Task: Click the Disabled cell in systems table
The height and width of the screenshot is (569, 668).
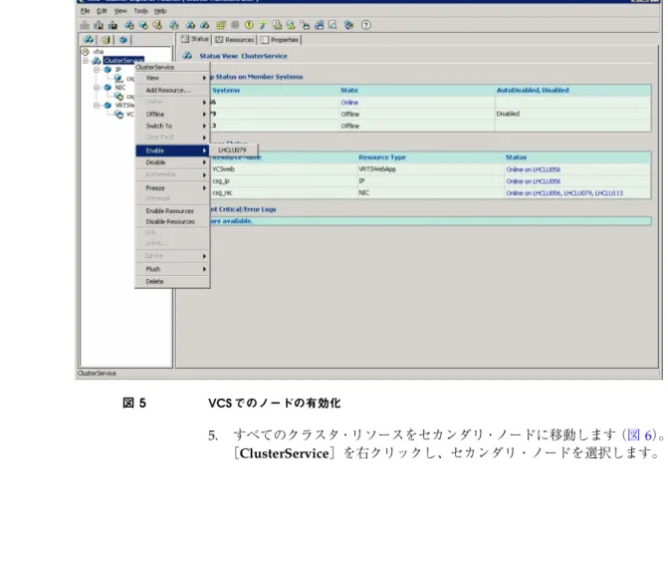Action: click(x=508, y=114)
